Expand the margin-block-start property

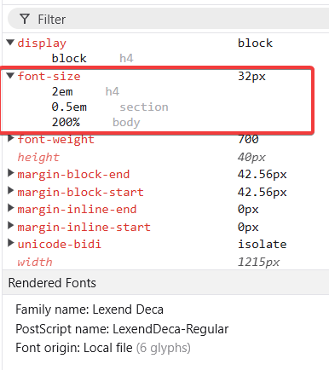[x=11, y=191]
